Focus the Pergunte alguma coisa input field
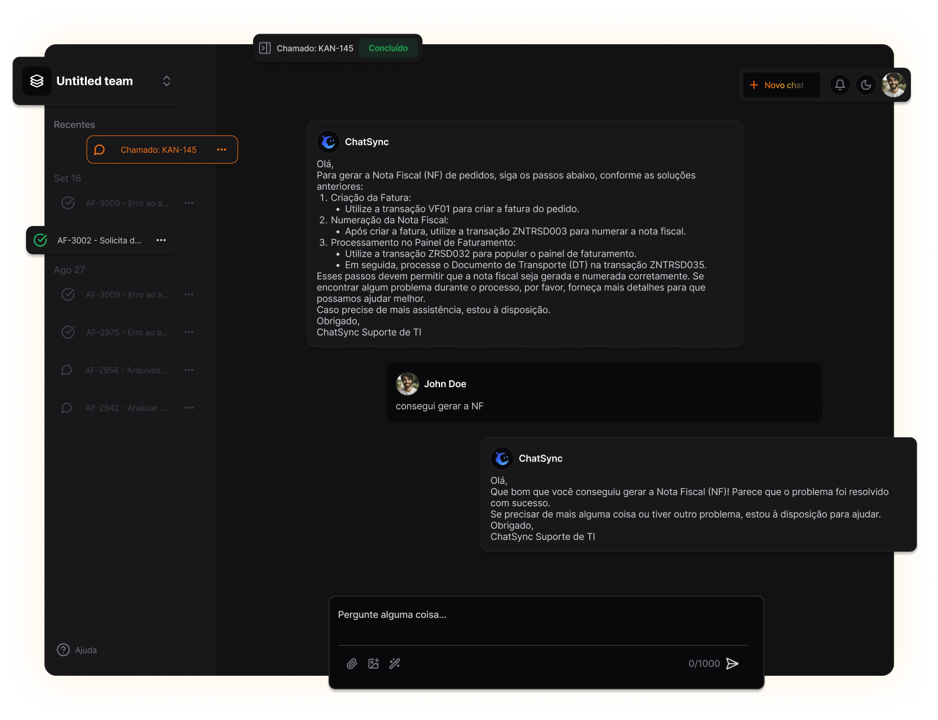The image size is (938, 720). point(543,620)
